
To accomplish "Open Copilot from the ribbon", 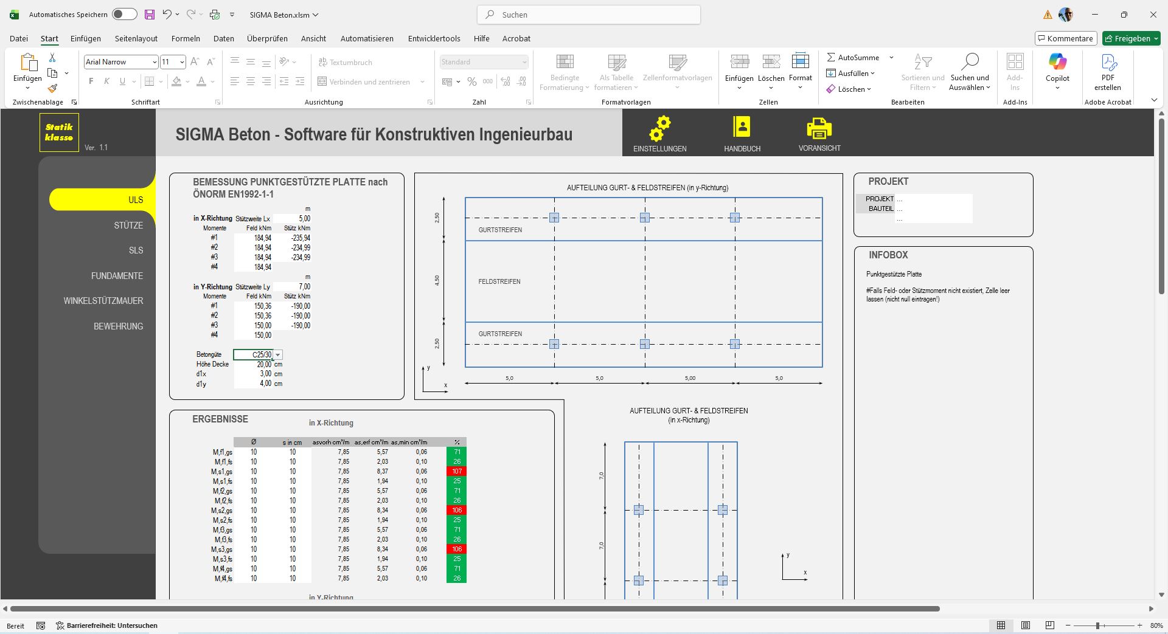I will click(1057, 63).
